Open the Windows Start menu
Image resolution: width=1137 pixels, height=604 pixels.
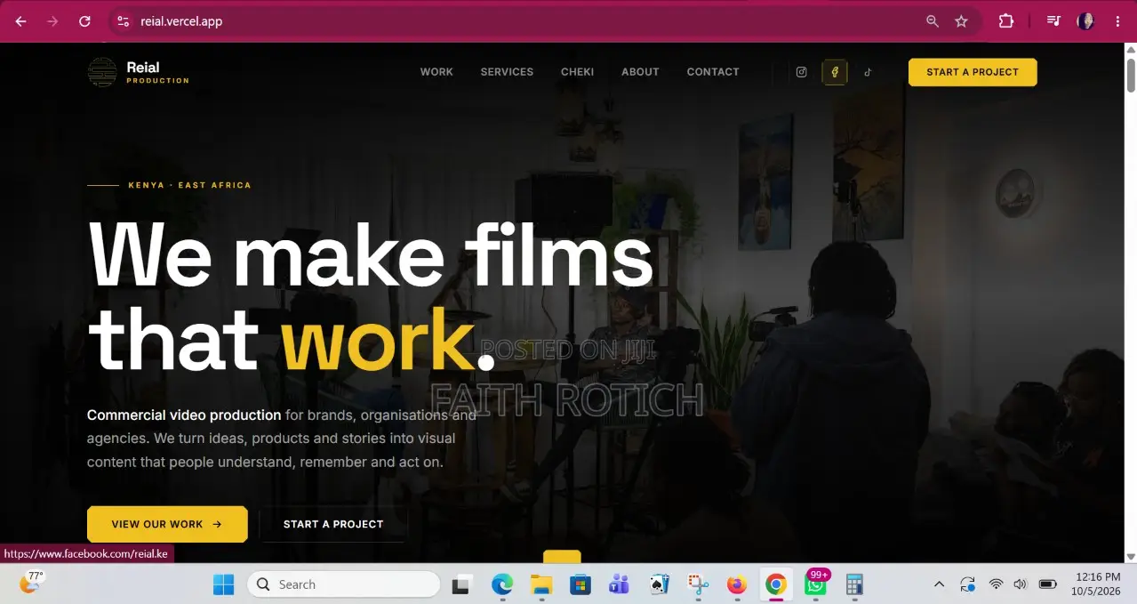(223, 584)
